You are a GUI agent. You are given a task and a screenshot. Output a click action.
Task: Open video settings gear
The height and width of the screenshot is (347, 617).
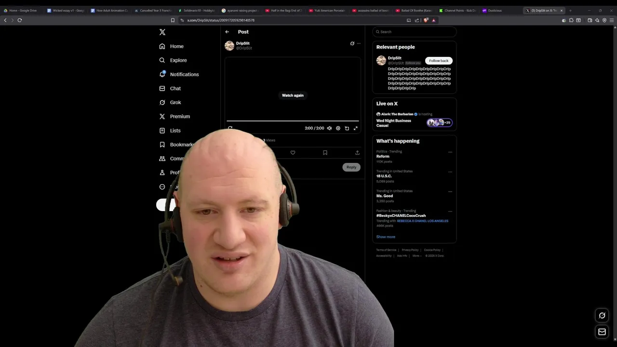point(338,128)
